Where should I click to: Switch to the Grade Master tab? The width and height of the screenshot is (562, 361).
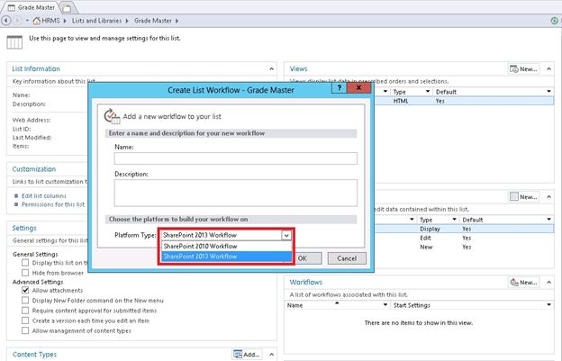[x=32, y=7]
